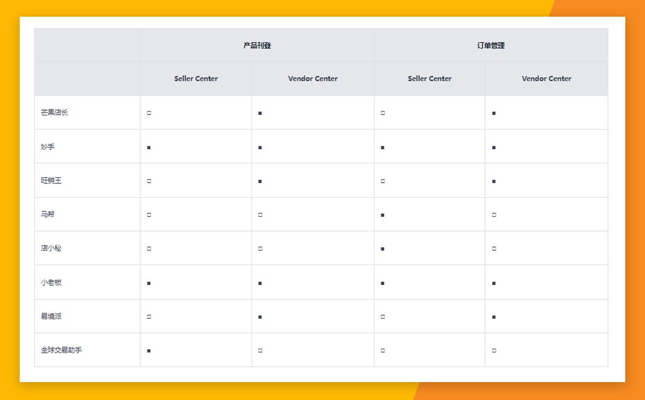The image size is (645, 400).
Task: Pick 旺销王 filled square under 订单管理 Vendor Center
Action: pyautogui.click(x=494, y=181)
